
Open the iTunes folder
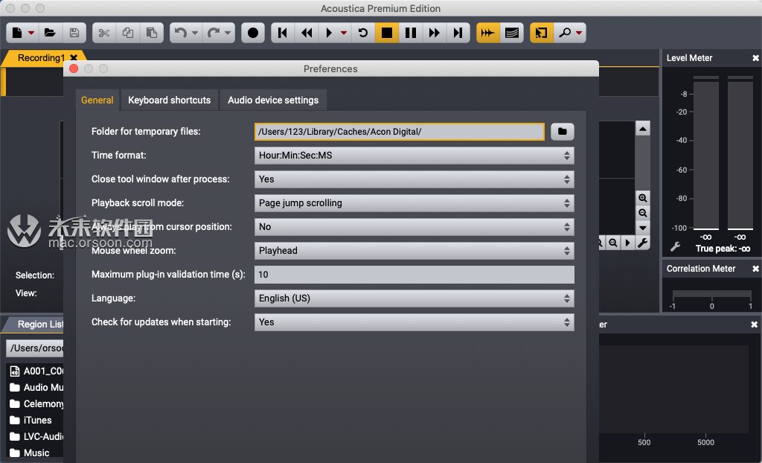tap(31, 421)
